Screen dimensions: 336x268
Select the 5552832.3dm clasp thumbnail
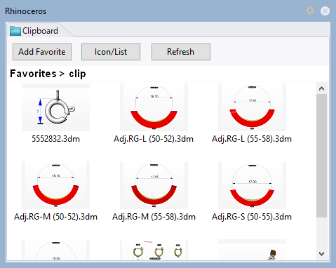(x=55, y=107)
